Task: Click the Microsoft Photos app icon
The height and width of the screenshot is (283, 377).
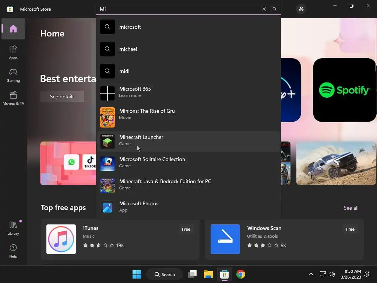Action: tap(107, 208)
